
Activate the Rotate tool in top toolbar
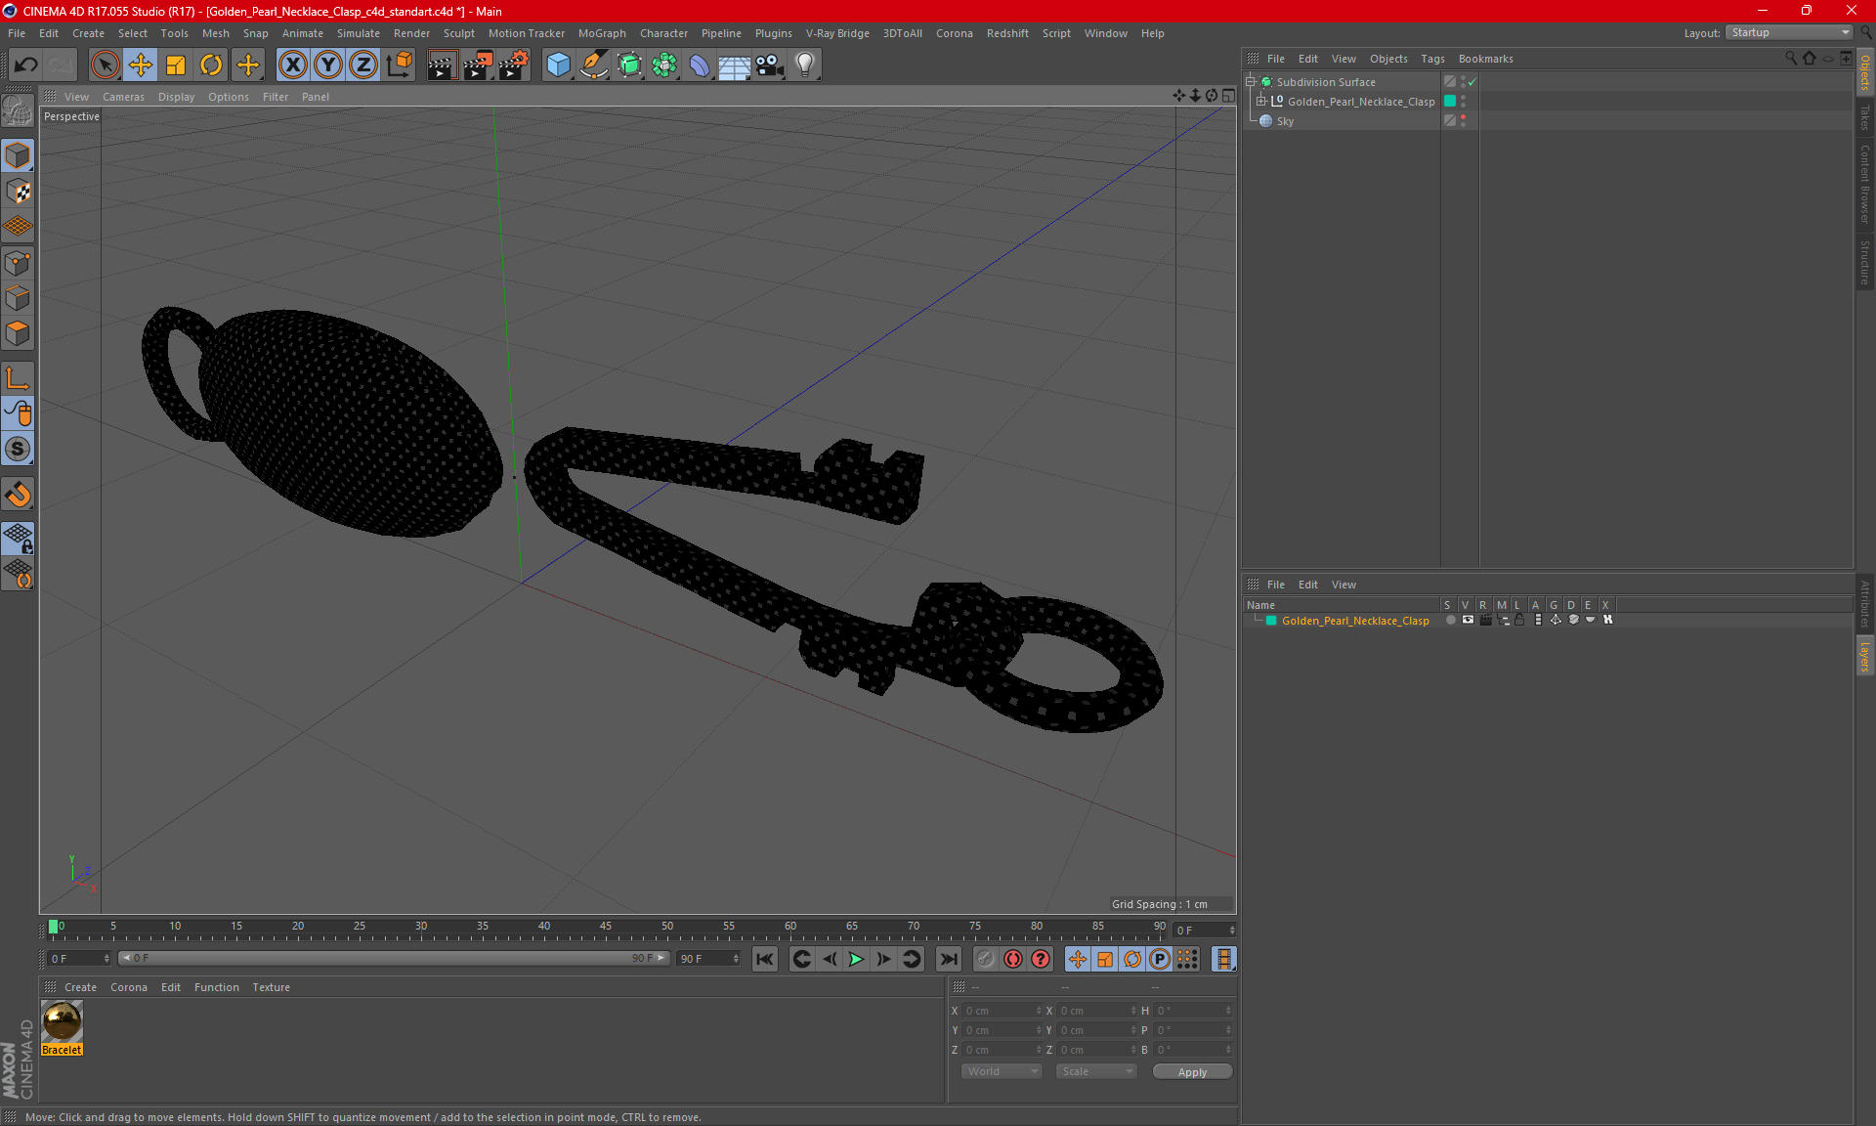click(x=211, y=65)
